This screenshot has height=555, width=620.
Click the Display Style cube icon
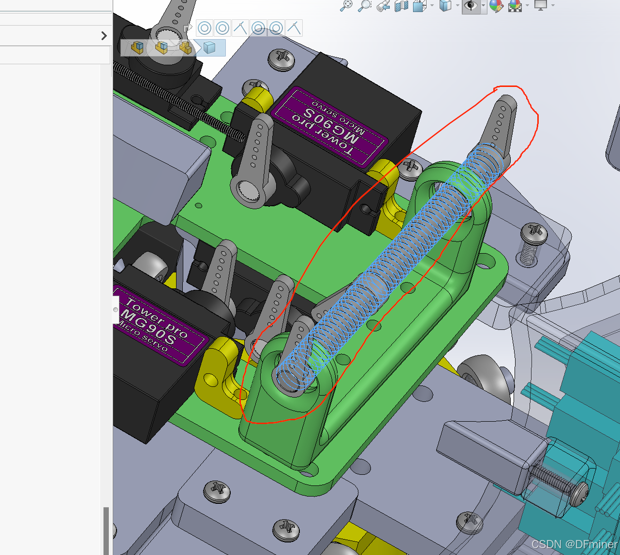[445, 6]
